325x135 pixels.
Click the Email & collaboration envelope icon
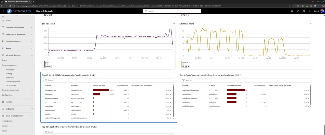tap(3, 116)
